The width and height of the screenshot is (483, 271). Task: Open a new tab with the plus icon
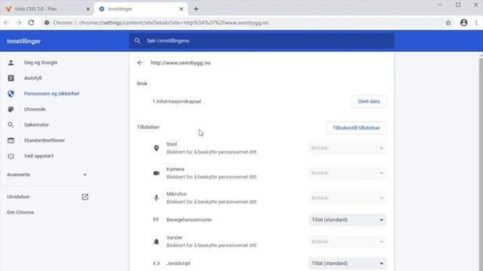(x=196, y=9)
